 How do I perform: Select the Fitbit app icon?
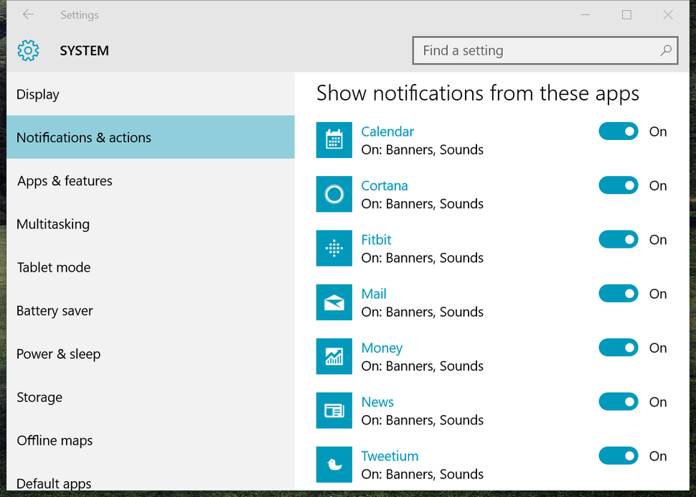(334, 248)
